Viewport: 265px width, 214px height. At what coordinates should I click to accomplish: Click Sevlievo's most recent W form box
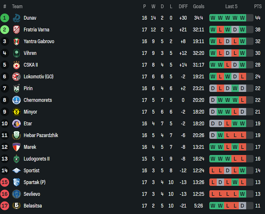coord(242,194)
